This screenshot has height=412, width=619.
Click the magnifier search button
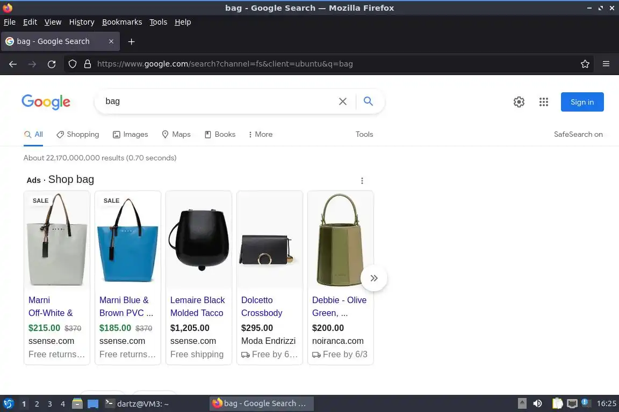pos(368,101)
